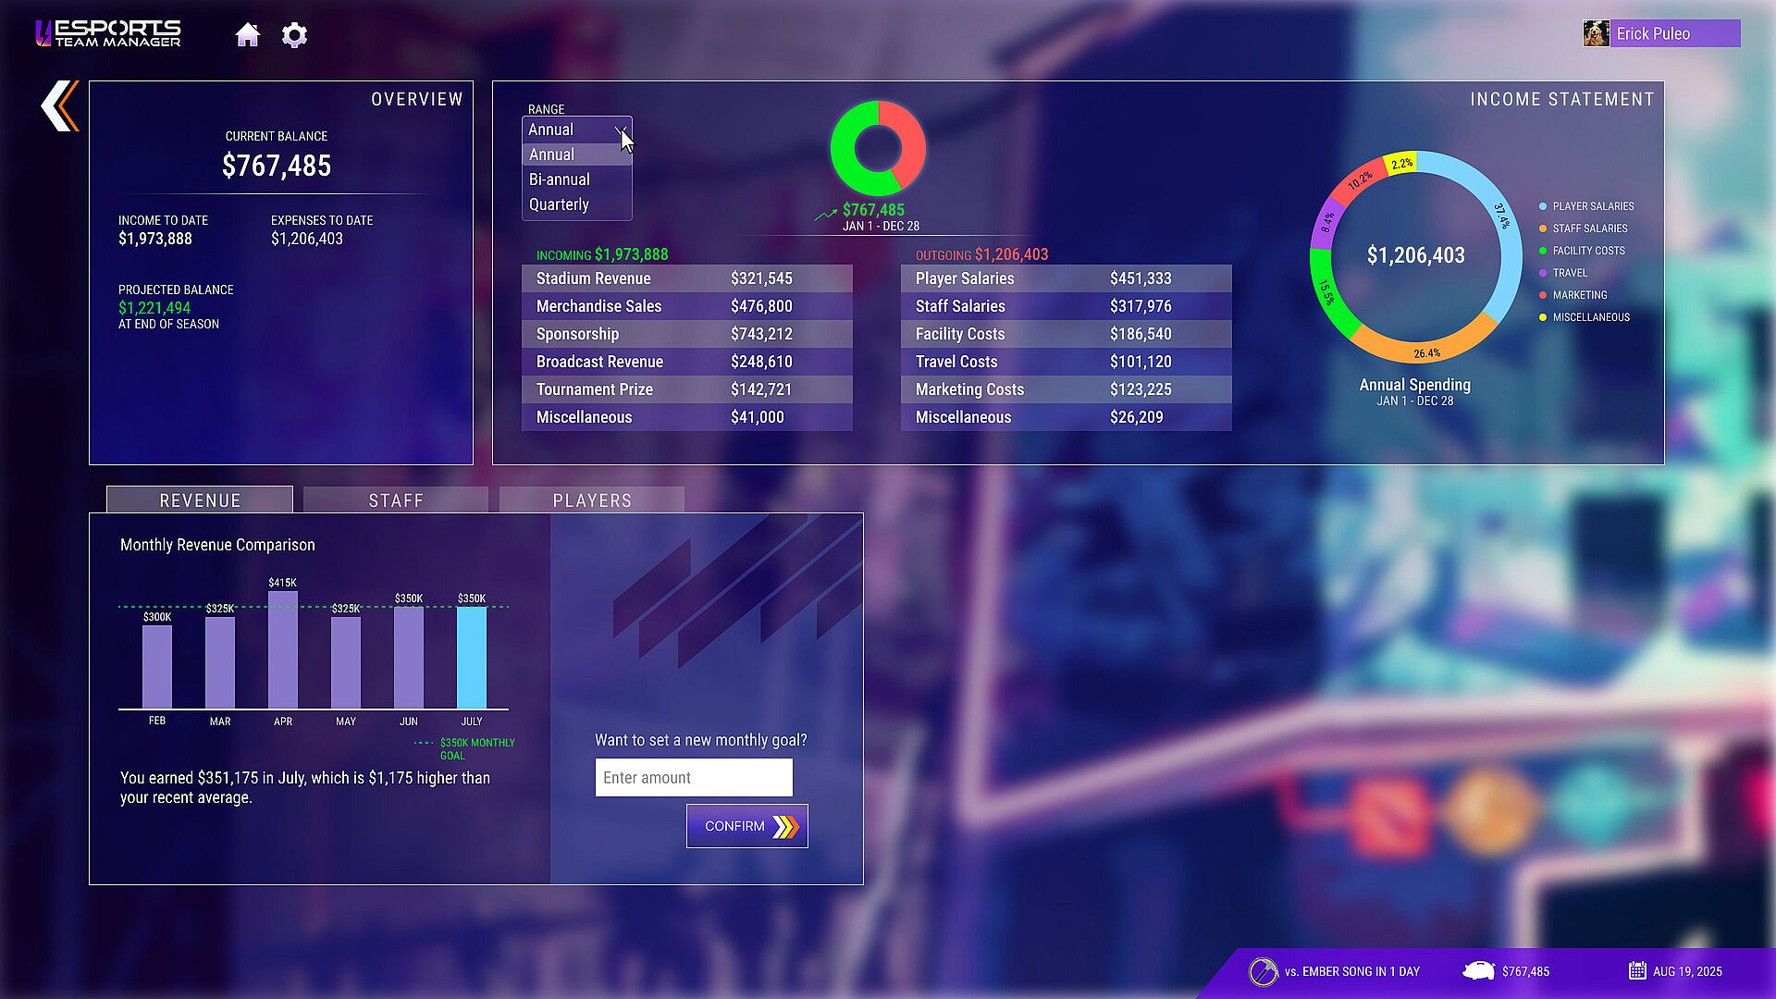This screenshot has height=999, width=1776.
Task: Click the upcoming match team emblem
Action: [1263, 971]
